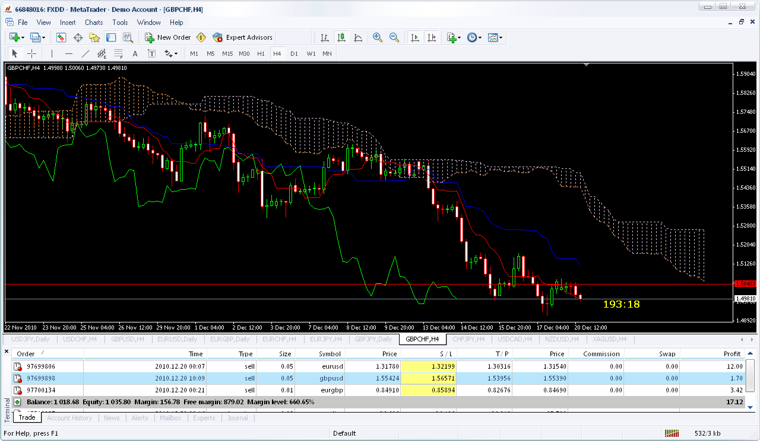This screenshot has width=760, height=441.
Task: Select the Equidistant Channel tool
Action: (x=102, y=53)
